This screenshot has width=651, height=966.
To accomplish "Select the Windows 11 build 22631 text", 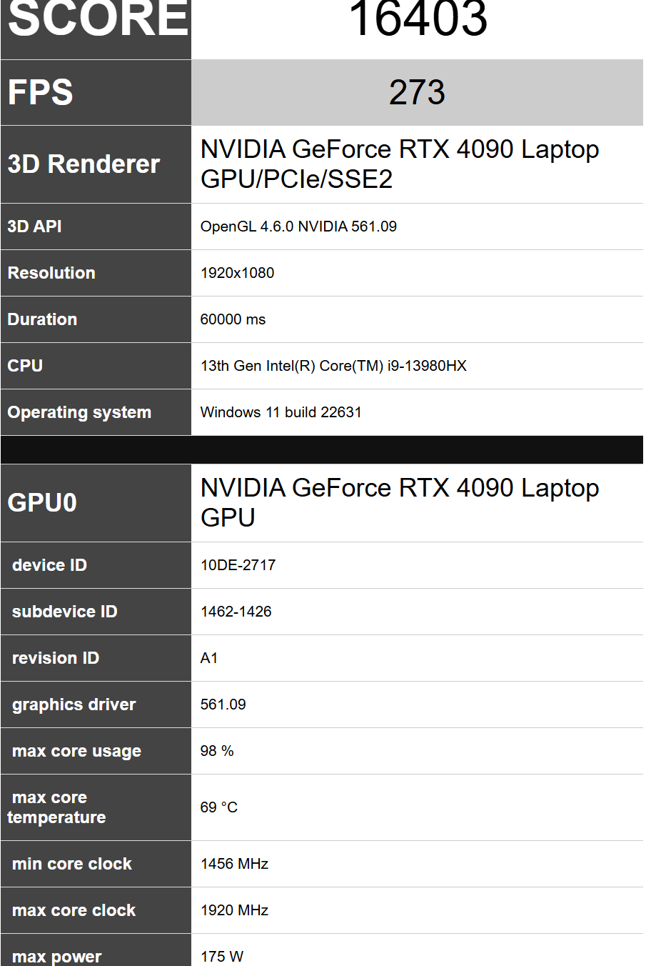I will point(281,412).
